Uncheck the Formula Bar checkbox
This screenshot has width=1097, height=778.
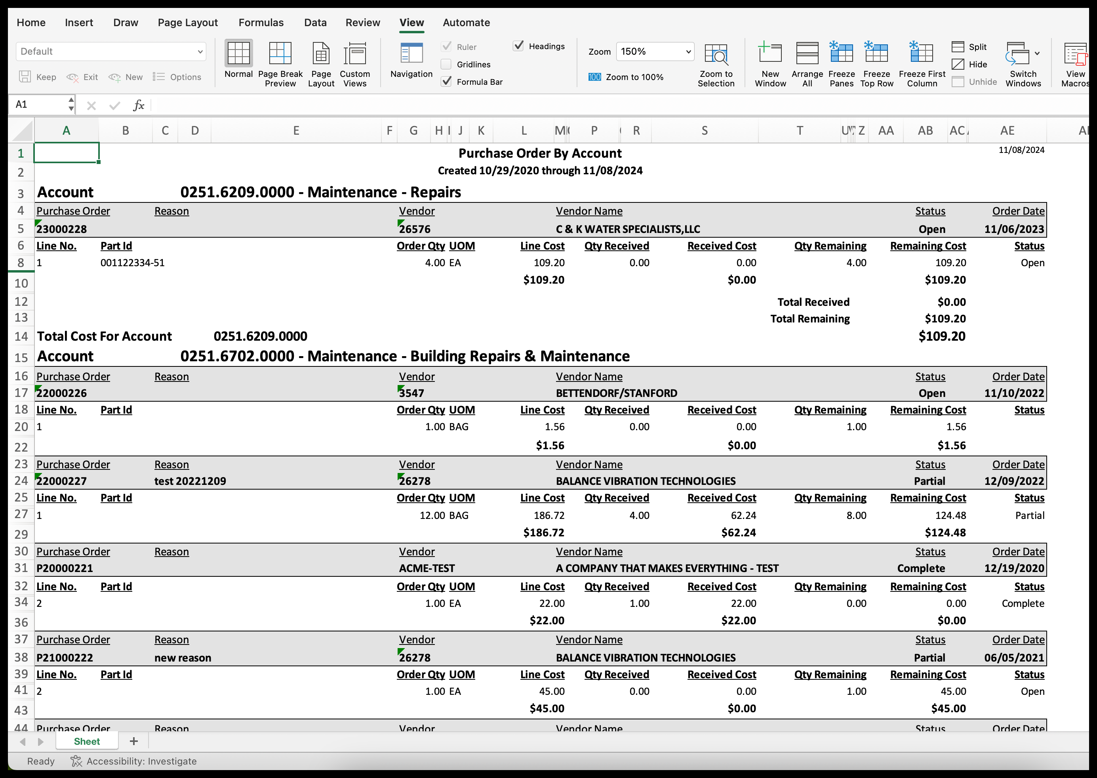(x=446, y=82)
